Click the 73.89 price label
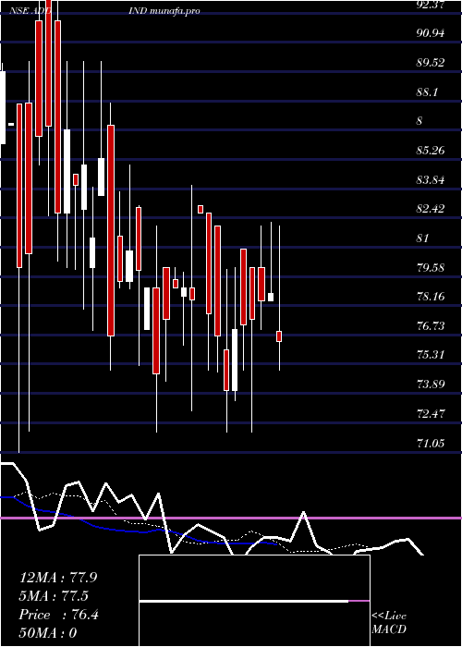This screenshot has width=462, height=647. (431, 385)
